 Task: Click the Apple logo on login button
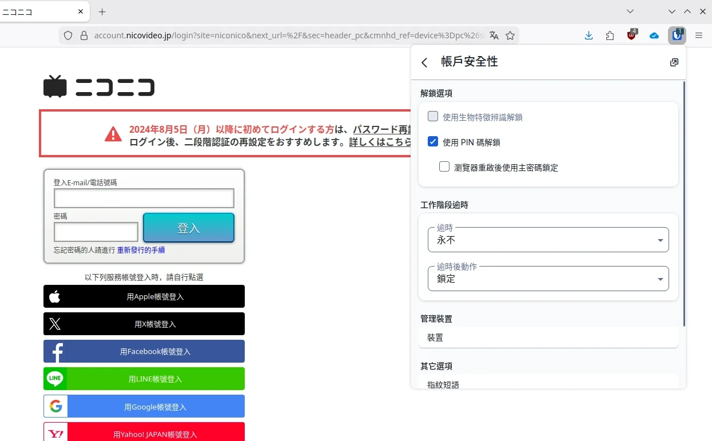tap(55, 296)
